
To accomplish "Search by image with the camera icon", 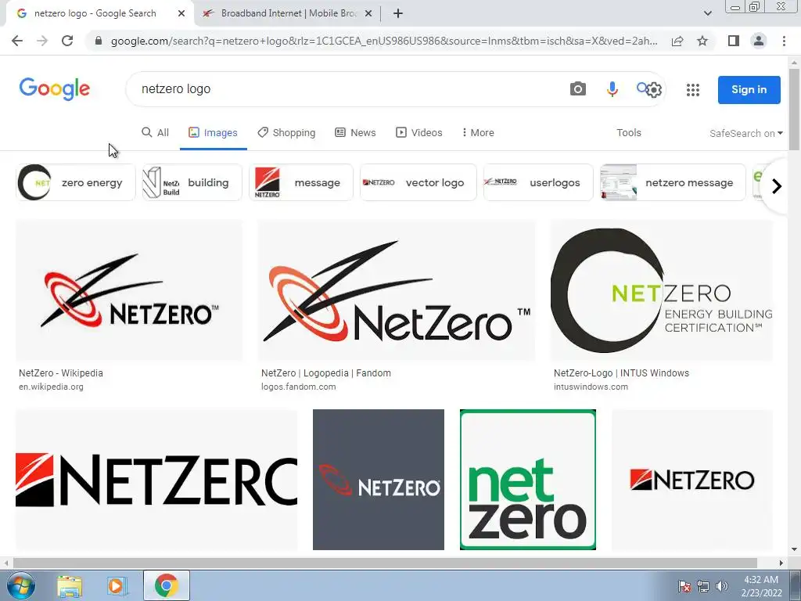I will click(578, 89).
